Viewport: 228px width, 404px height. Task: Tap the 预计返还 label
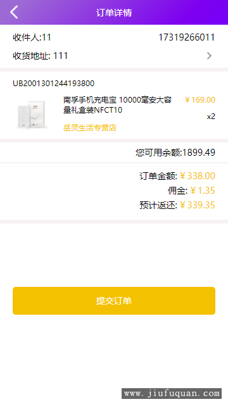click(158, 205)
